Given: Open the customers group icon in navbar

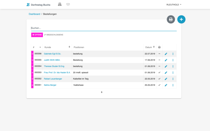Looking at the screenshot, I should point(68,4).
